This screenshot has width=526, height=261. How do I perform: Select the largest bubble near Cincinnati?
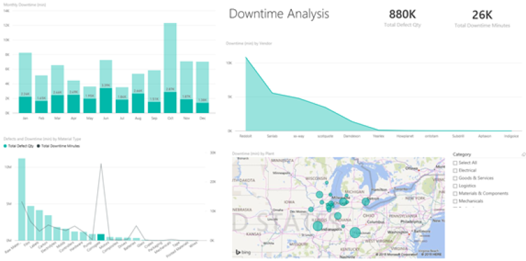355,232
